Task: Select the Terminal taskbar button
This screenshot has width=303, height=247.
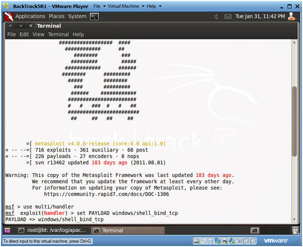Action: pos(127,231)
